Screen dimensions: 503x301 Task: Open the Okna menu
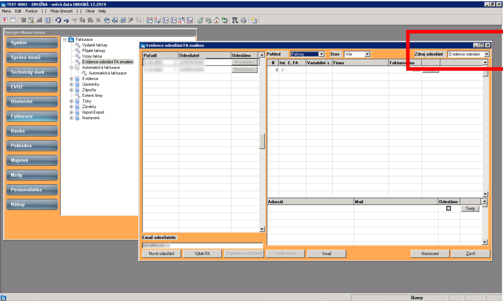tap(90, 11)
